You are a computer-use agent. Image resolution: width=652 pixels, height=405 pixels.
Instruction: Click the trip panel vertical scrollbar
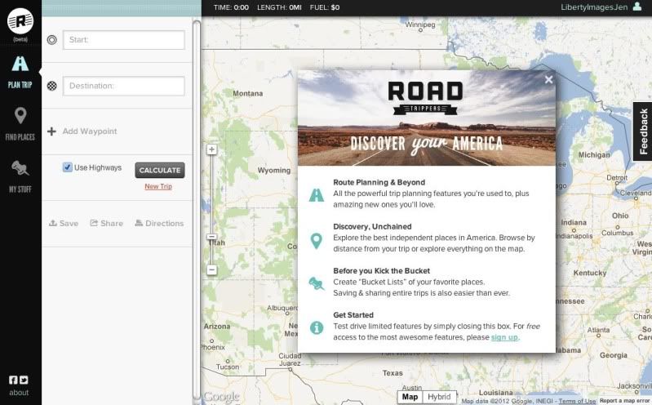[x=197, y=208]
